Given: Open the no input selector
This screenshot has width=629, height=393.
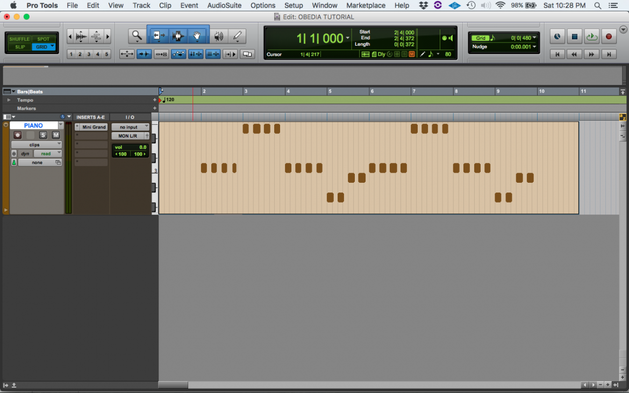Looking at the screenshot, I should 130,127.
